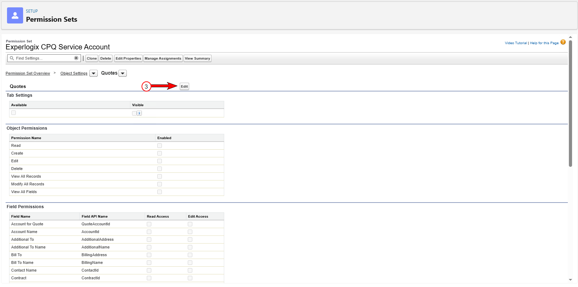This screenshot has width=578, height=287.
Task: Toggle the Read permission checkbox
Action: click(x=159, y=145)
